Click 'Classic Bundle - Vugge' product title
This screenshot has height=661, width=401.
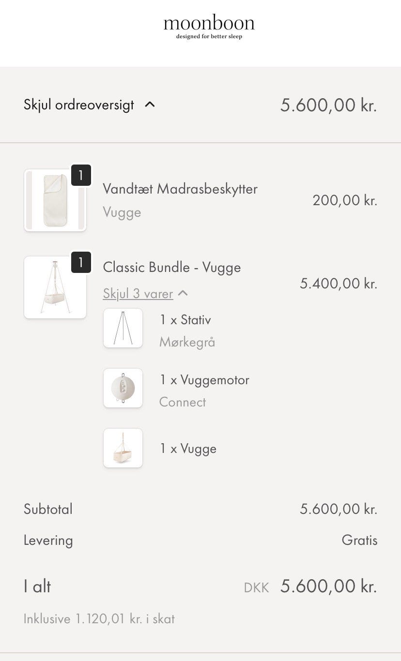coord(172,267)
